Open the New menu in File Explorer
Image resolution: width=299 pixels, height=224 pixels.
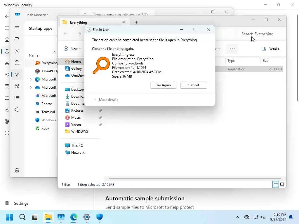72,49
